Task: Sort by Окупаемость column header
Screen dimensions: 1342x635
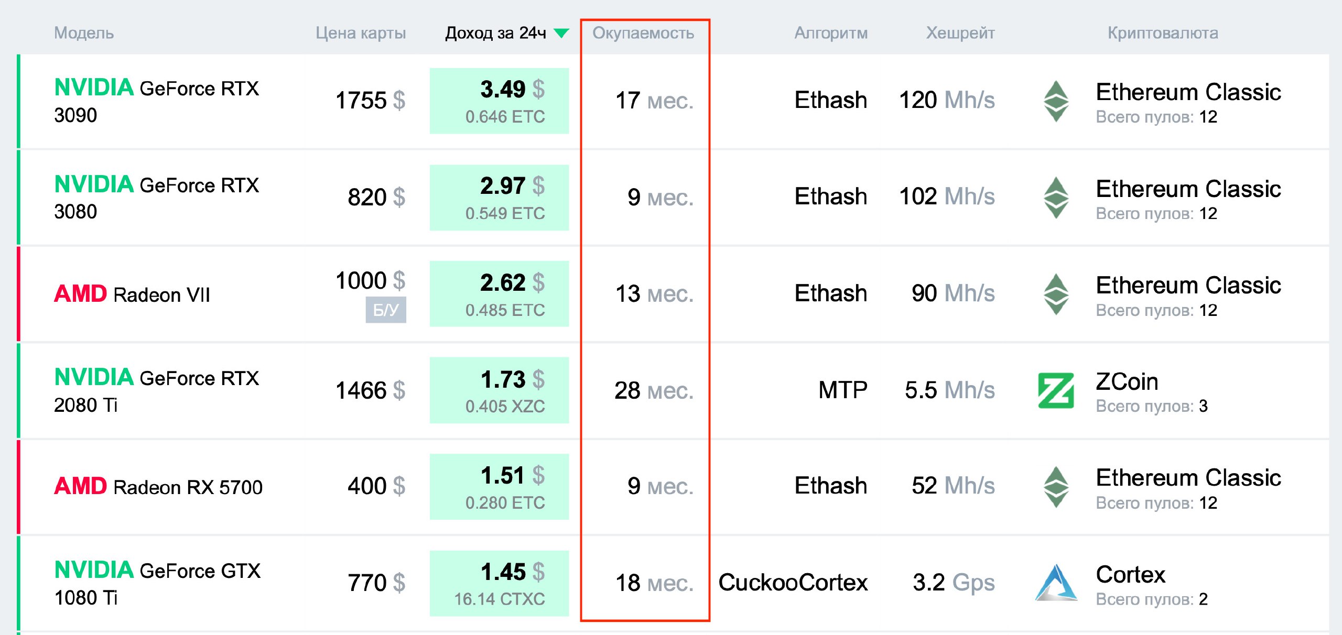Action: click(x=643, y=33)
